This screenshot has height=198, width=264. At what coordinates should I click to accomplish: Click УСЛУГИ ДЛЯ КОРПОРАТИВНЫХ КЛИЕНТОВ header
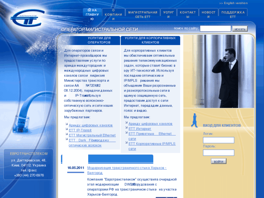[x=150, y=40]
